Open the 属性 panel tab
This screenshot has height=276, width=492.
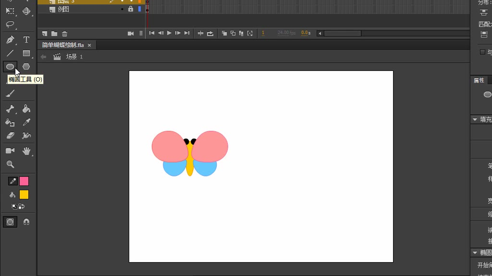(479, 80)
